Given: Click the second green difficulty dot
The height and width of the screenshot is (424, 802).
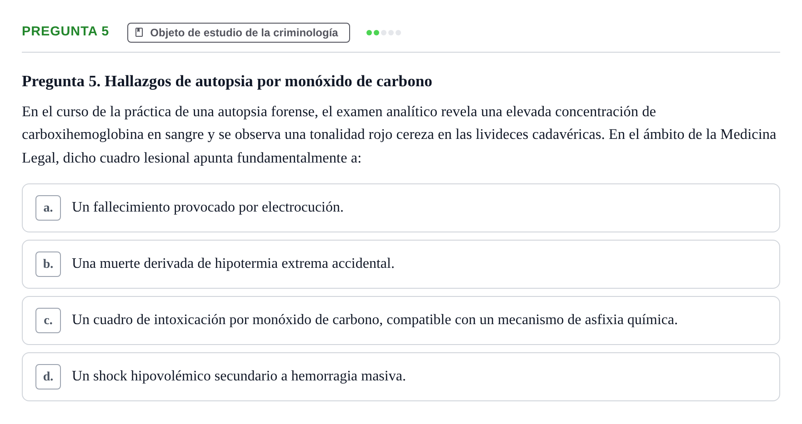Looking at the screenshot, I should point(376,33).
